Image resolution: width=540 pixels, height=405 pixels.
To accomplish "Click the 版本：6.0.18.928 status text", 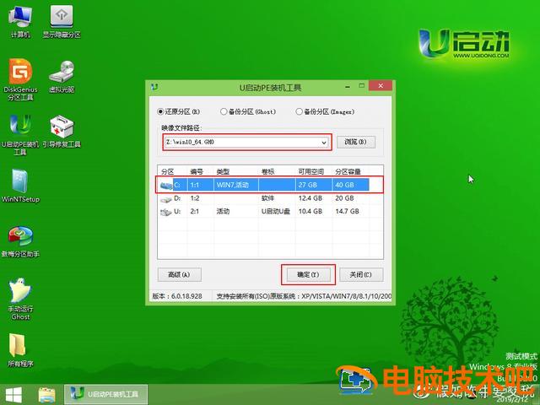I will [x=177, y=296].
